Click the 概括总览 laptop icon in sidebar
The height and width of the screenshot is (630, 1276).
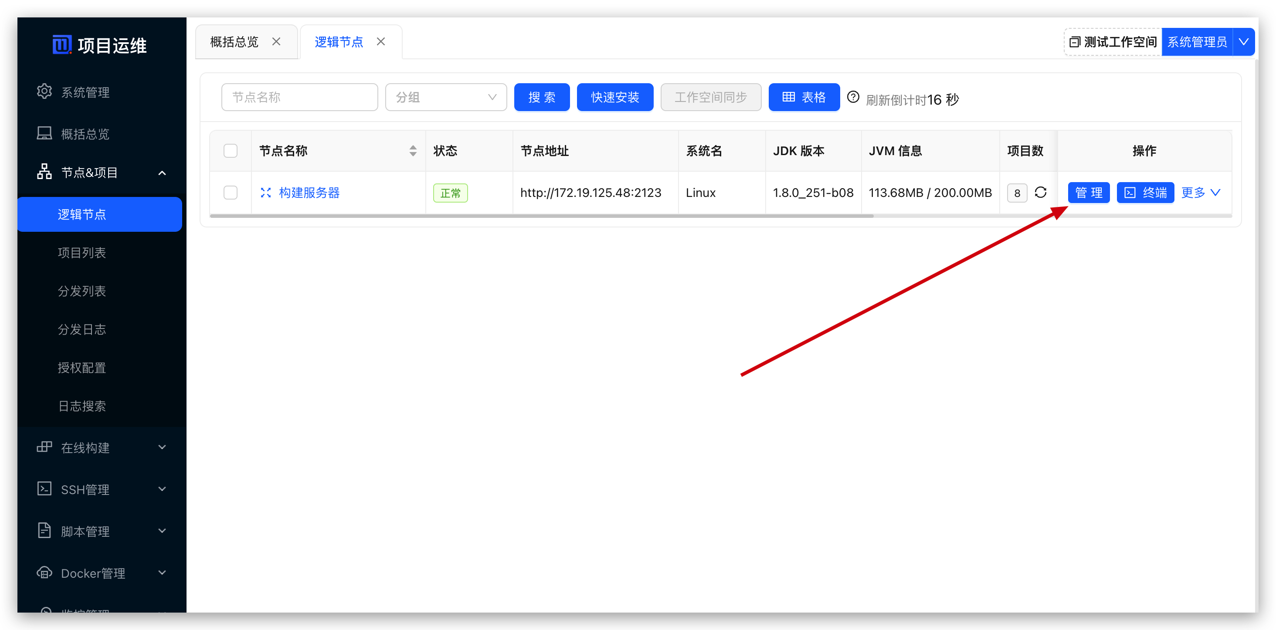[x=44, y=133]
